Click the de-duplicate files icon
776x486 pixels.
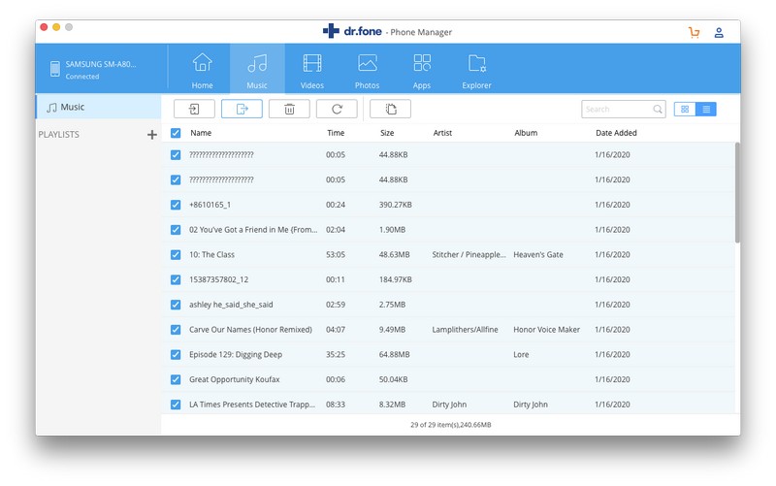[390, 109]
